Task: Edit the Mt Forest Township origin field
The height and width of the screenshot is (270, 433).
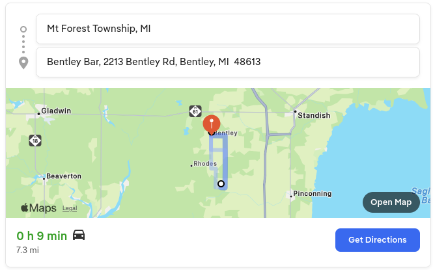Action: click(227, 29)
